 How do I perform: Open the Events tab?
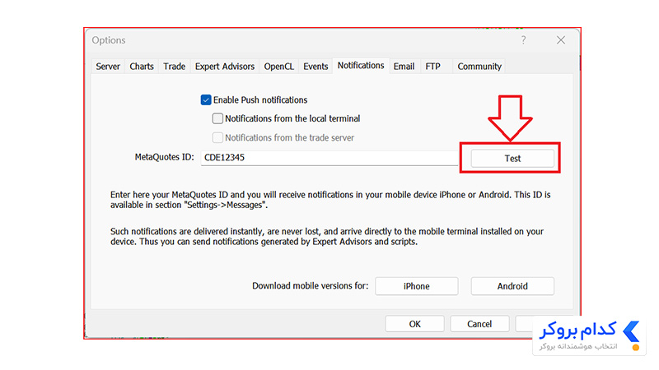coord(315,67)
